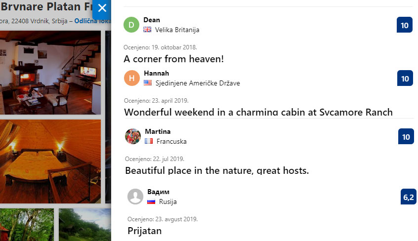Open the "A corner from heaven!" review title
418x241 pixels.
(x=174, y=59)
